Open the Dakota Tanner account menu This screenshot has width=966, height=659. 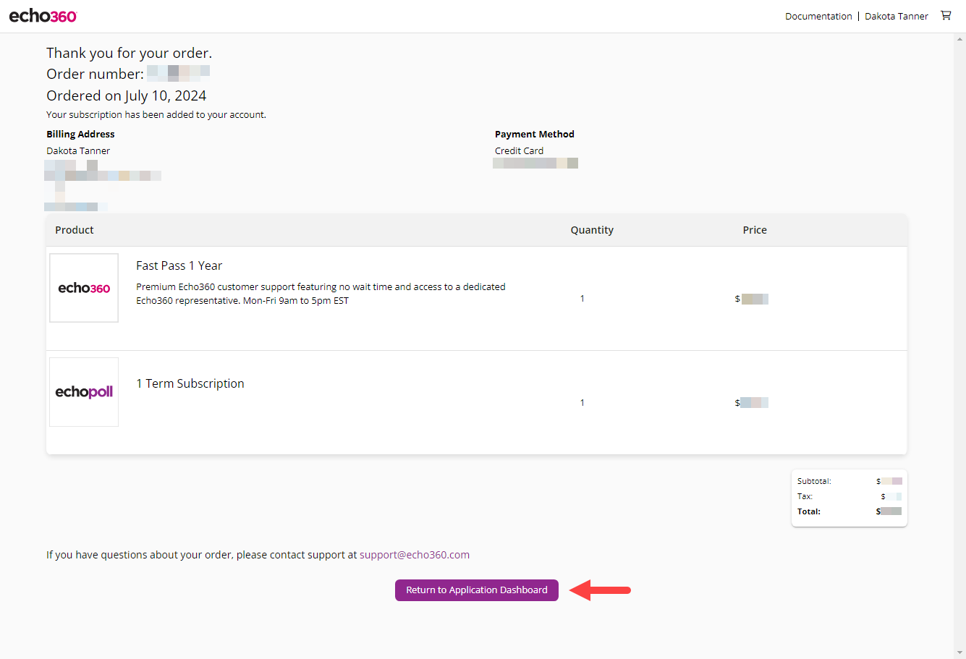[x=896, y=16]
